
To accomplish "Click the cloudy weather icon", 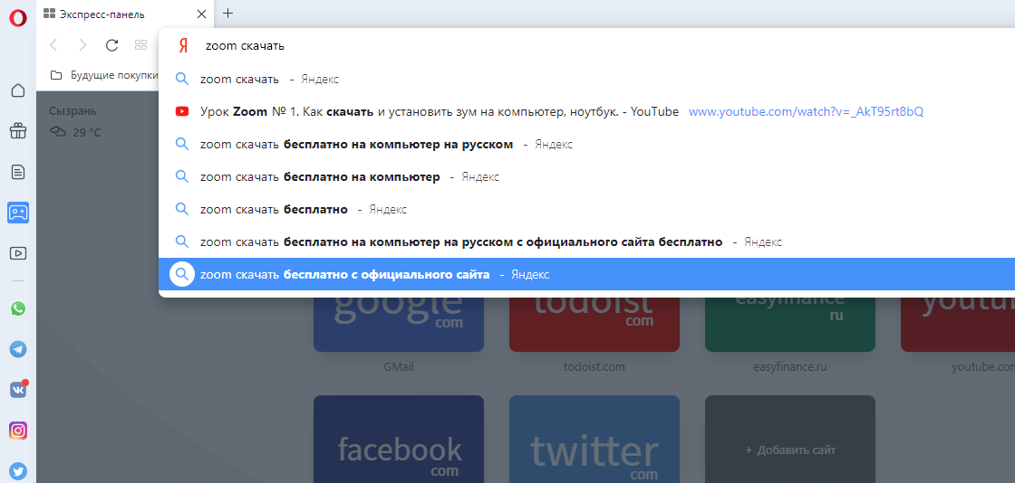I will click(58, 132).
